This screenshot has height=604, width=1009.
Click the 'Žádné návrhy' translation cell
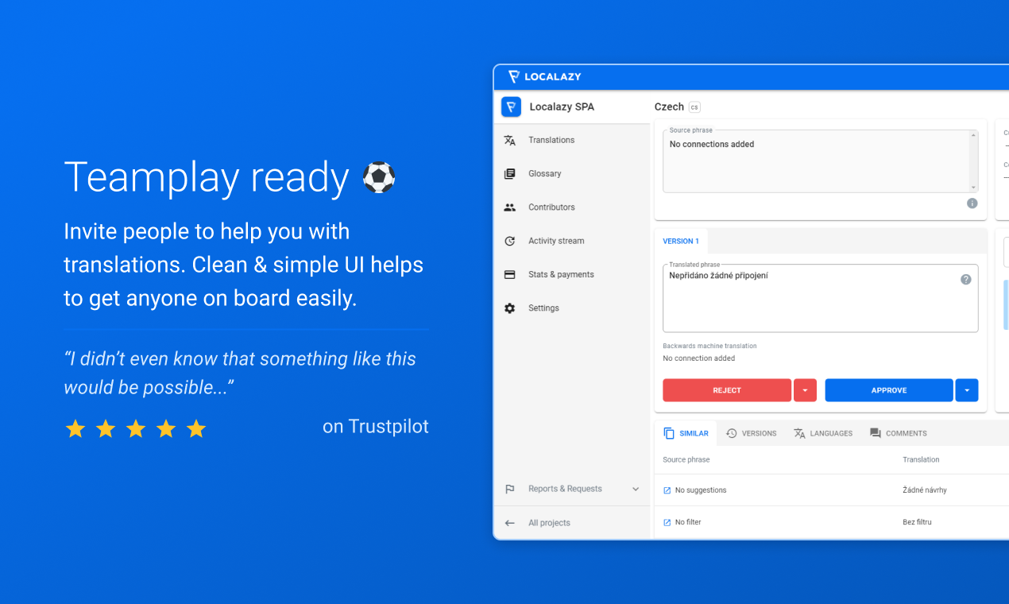click(x=925, y=490)
